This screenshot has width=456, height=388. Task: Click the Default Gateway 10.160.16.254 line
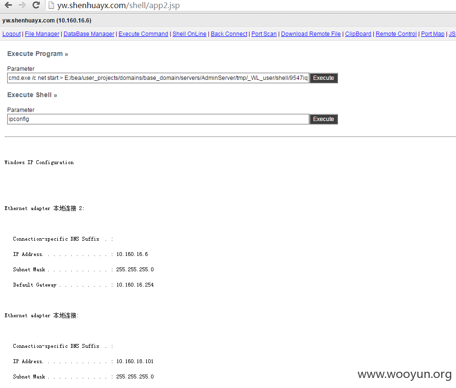click(x=83, y=285)
